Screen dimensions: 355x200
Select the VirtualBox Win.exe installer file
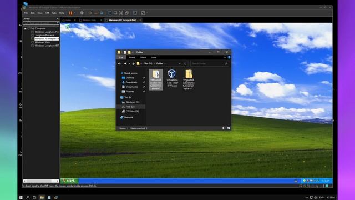pyautogui.click(x=173, y=78)
